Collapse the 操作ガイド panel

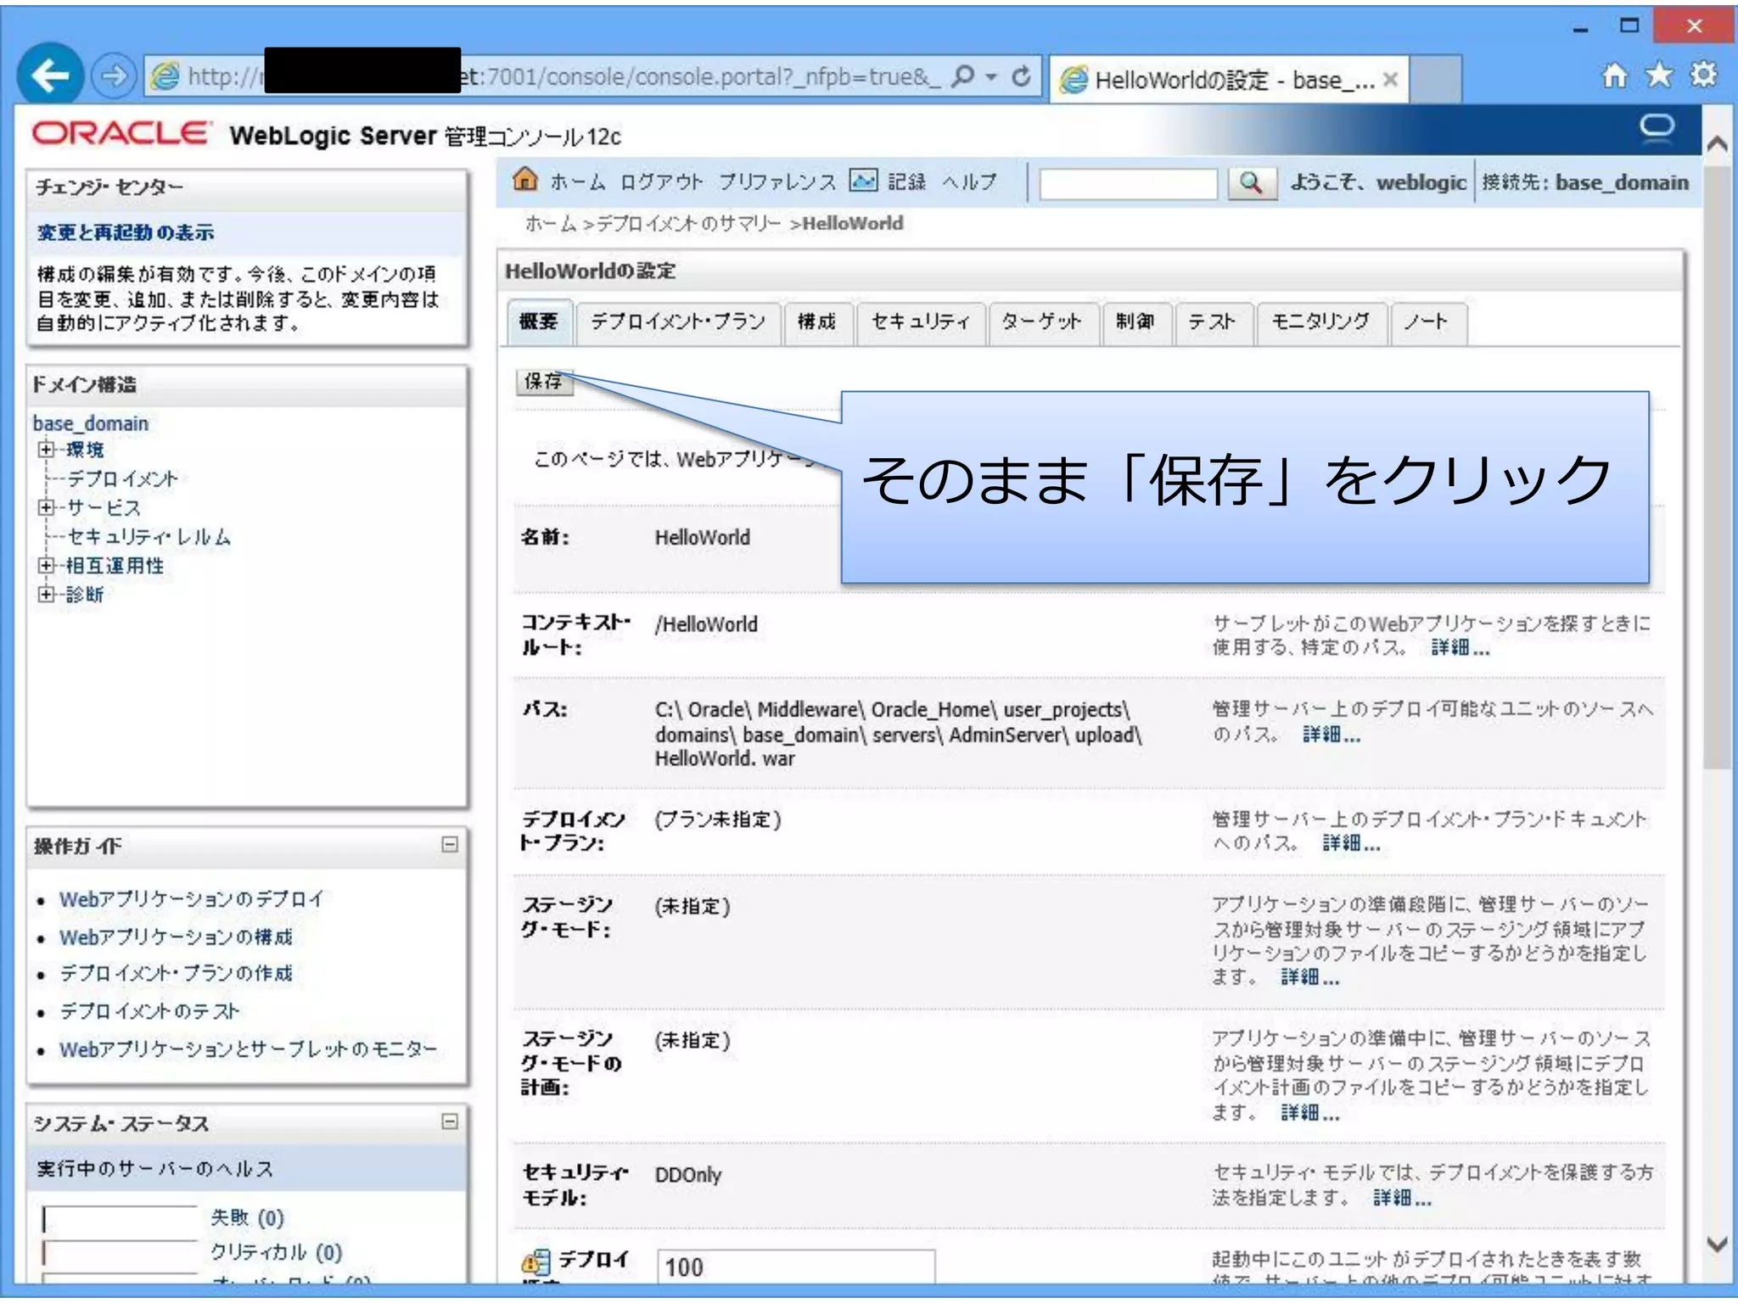450,844
